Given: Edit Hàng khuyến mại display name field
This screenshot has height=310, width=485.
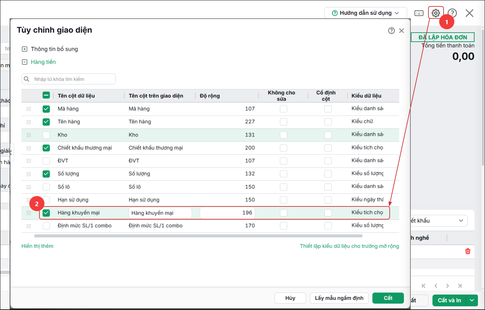Looking at the screenshot, I should [160, 213].
